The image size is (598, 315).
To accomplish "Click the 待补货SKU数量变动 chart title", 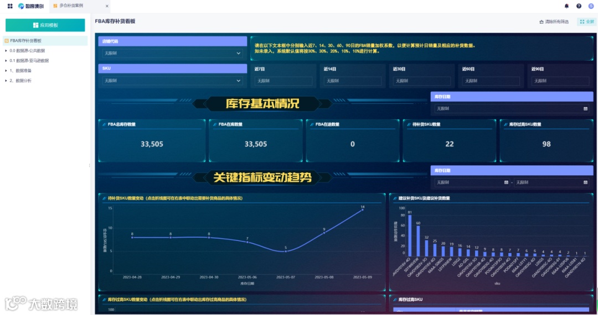I will coord(175,198).
